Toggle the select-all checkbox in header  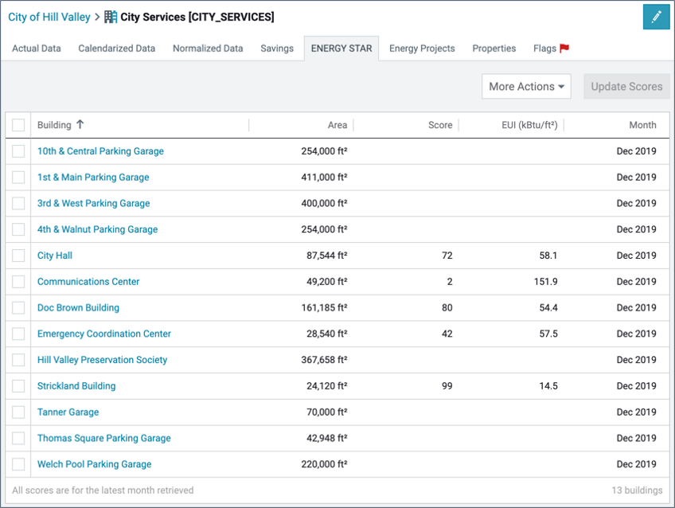[x=18, y=125]
